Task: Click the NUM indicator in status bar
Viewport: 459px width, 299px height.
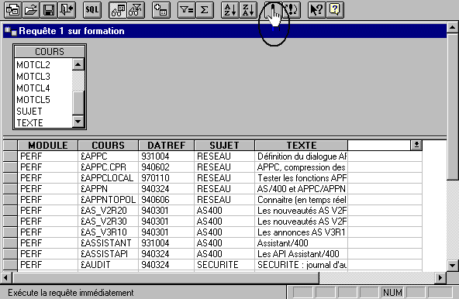Action: coord(392,292)
